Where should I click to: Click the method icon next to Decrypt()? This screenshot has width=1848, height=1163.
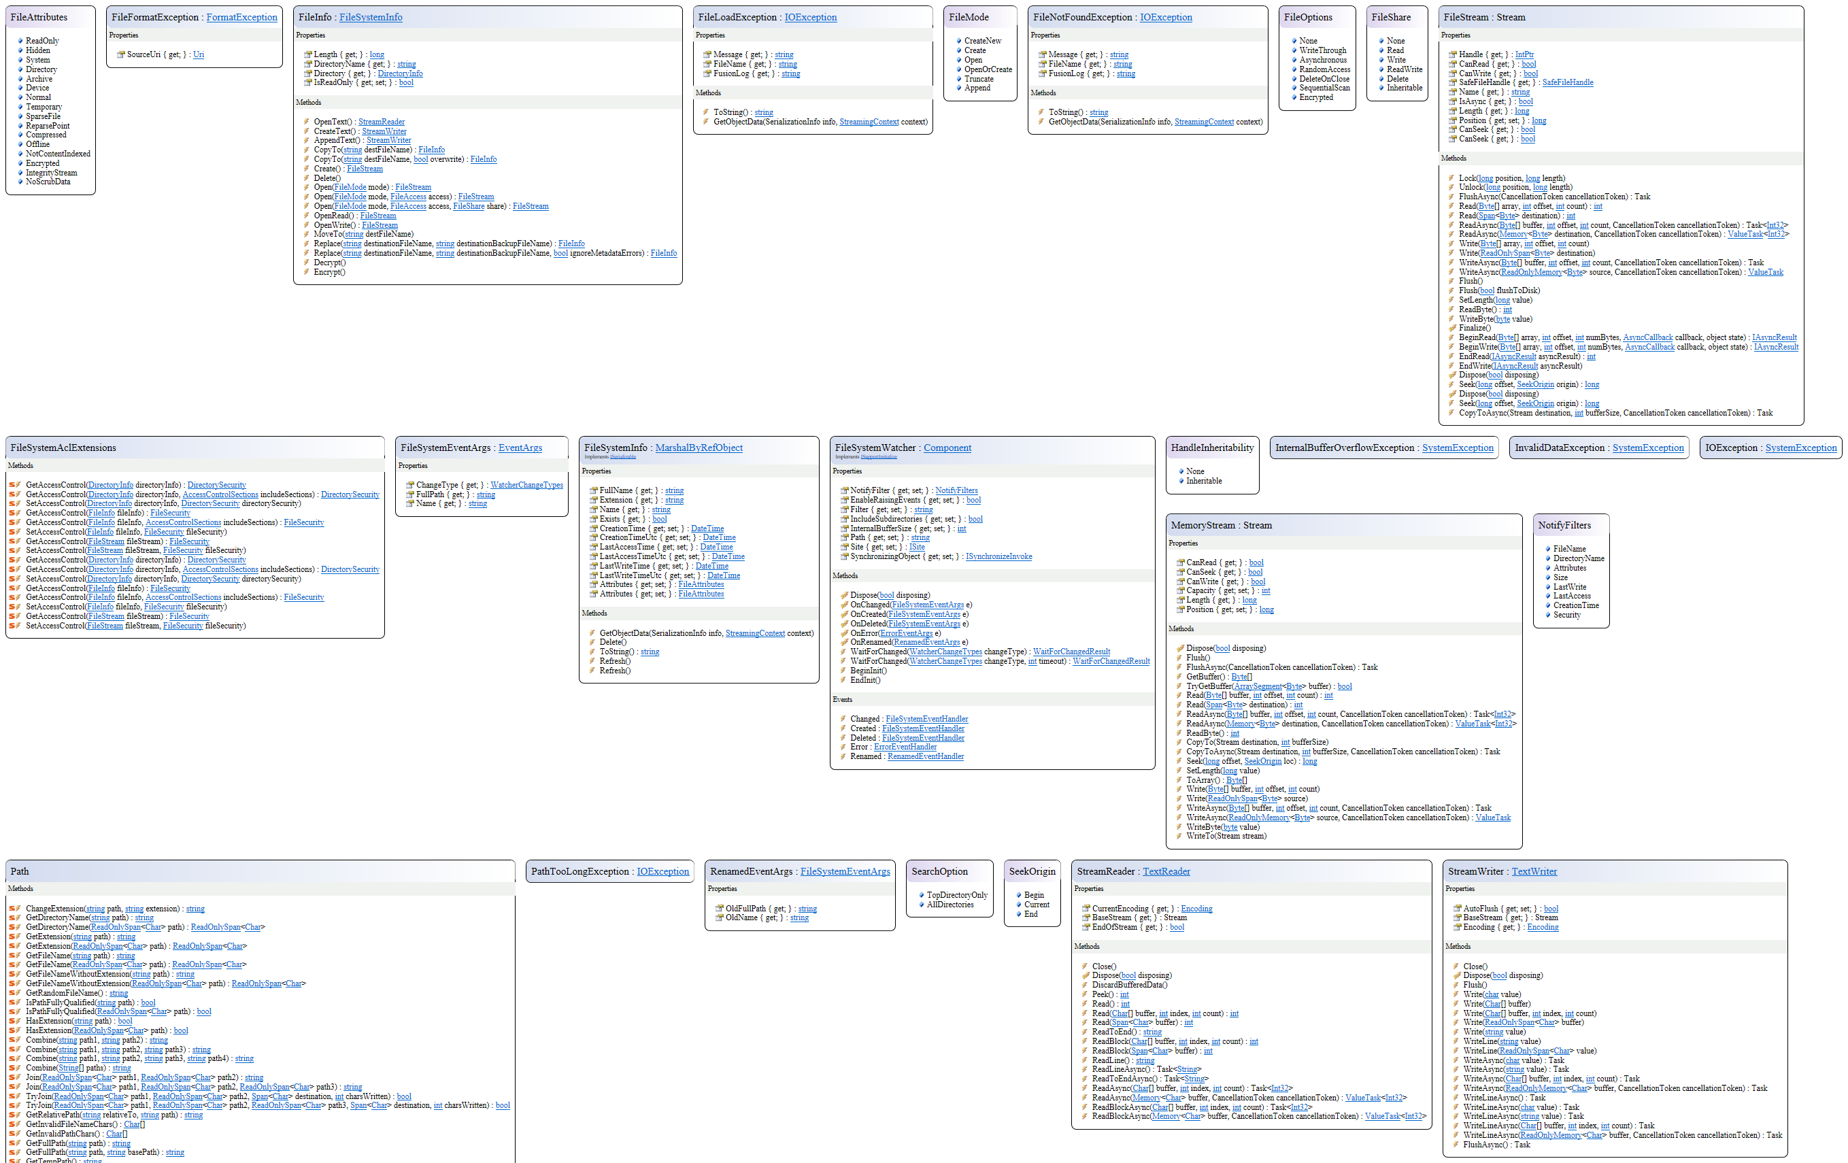[306, 263]
